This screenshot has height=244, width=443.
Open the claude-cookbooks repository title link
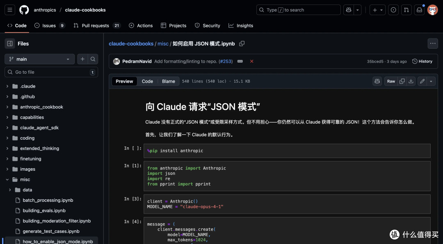point(85,10)
